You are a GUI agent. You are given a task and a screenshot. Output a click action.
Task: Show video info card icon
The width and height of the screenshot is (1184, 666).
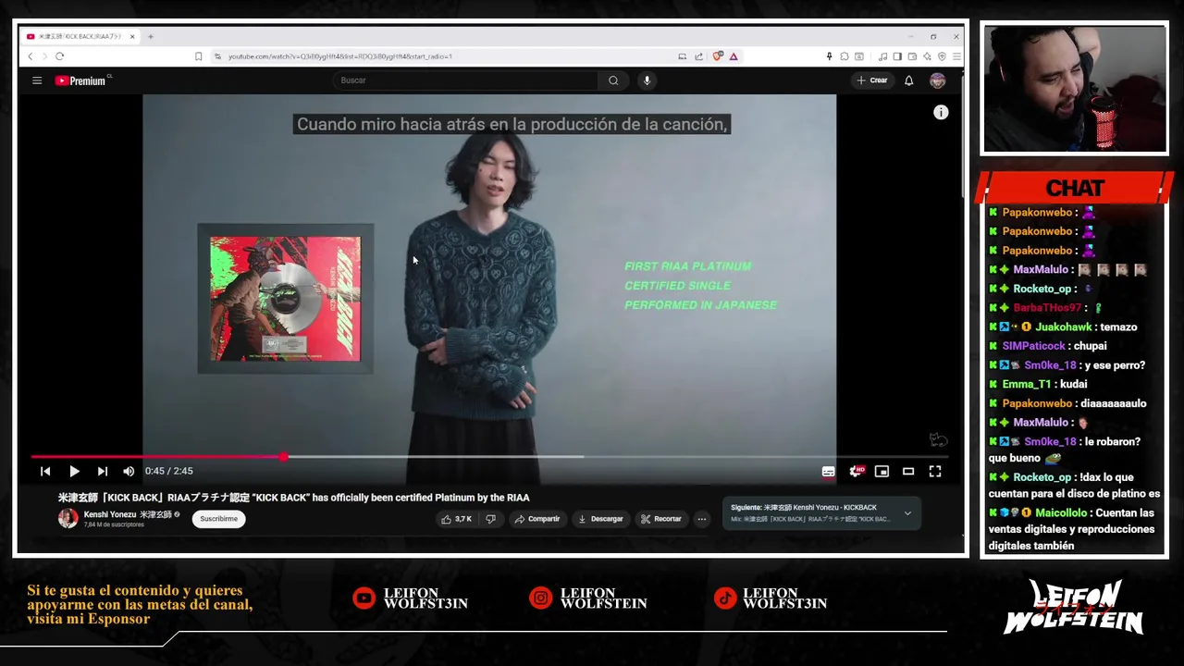(941, 112)
